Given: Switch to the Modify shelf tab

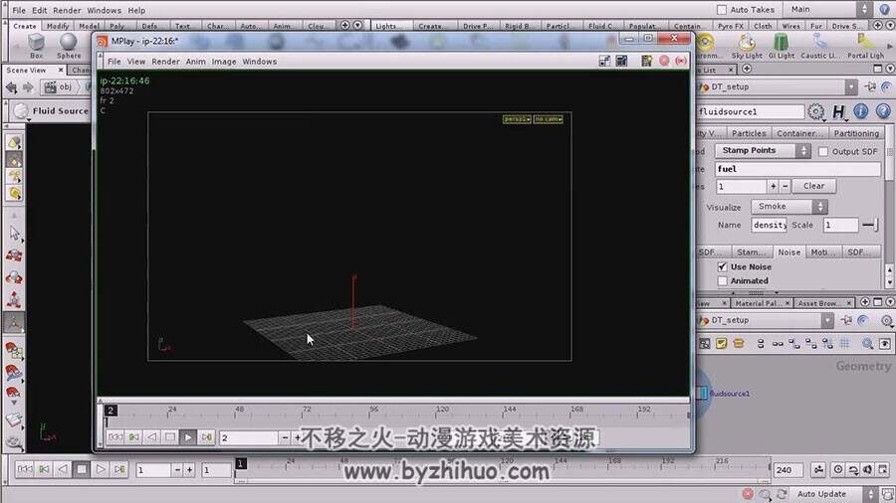Looking at the screenshot, I should pyautogui.click(x=57, y=26).
